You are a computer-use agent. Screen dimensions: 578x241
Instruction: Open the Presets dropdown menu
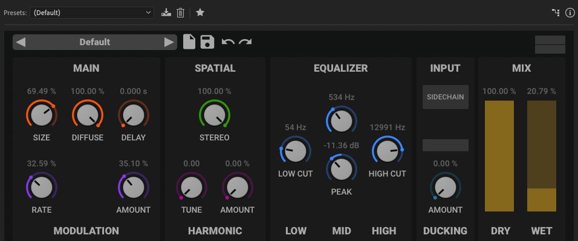click(x=92, y=12)
